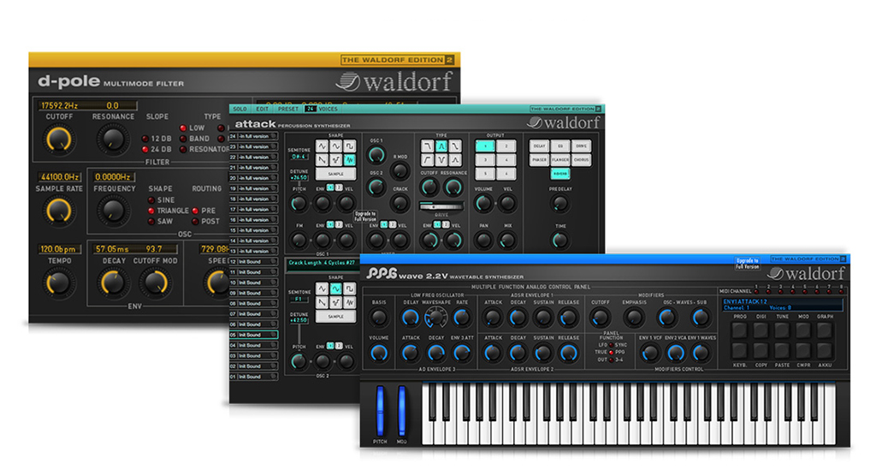Open the PRESET tab in Attack
The image size is (876, 470).
(288, 109)
